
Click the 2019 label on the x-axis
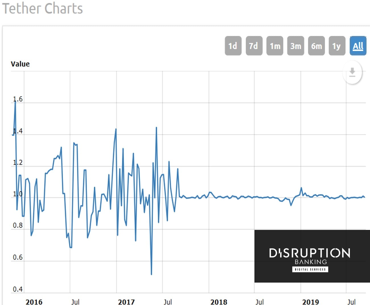tap(311, 302)
